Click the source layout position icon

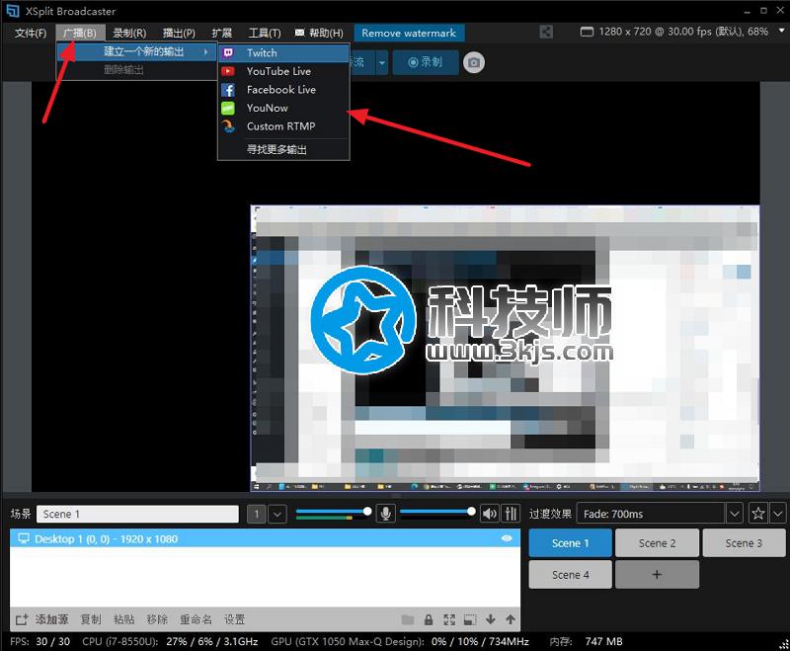point(470,619)
